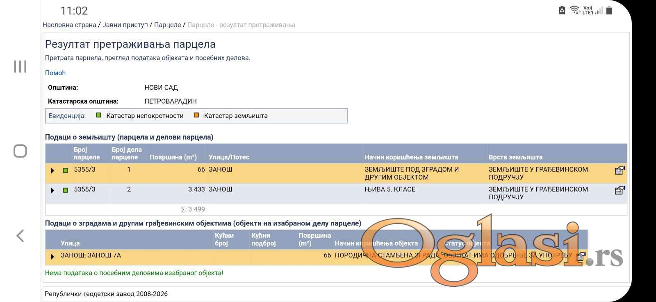Open the Помоћ help link
This screenshot has height=302, width=656.
(55, 73)
